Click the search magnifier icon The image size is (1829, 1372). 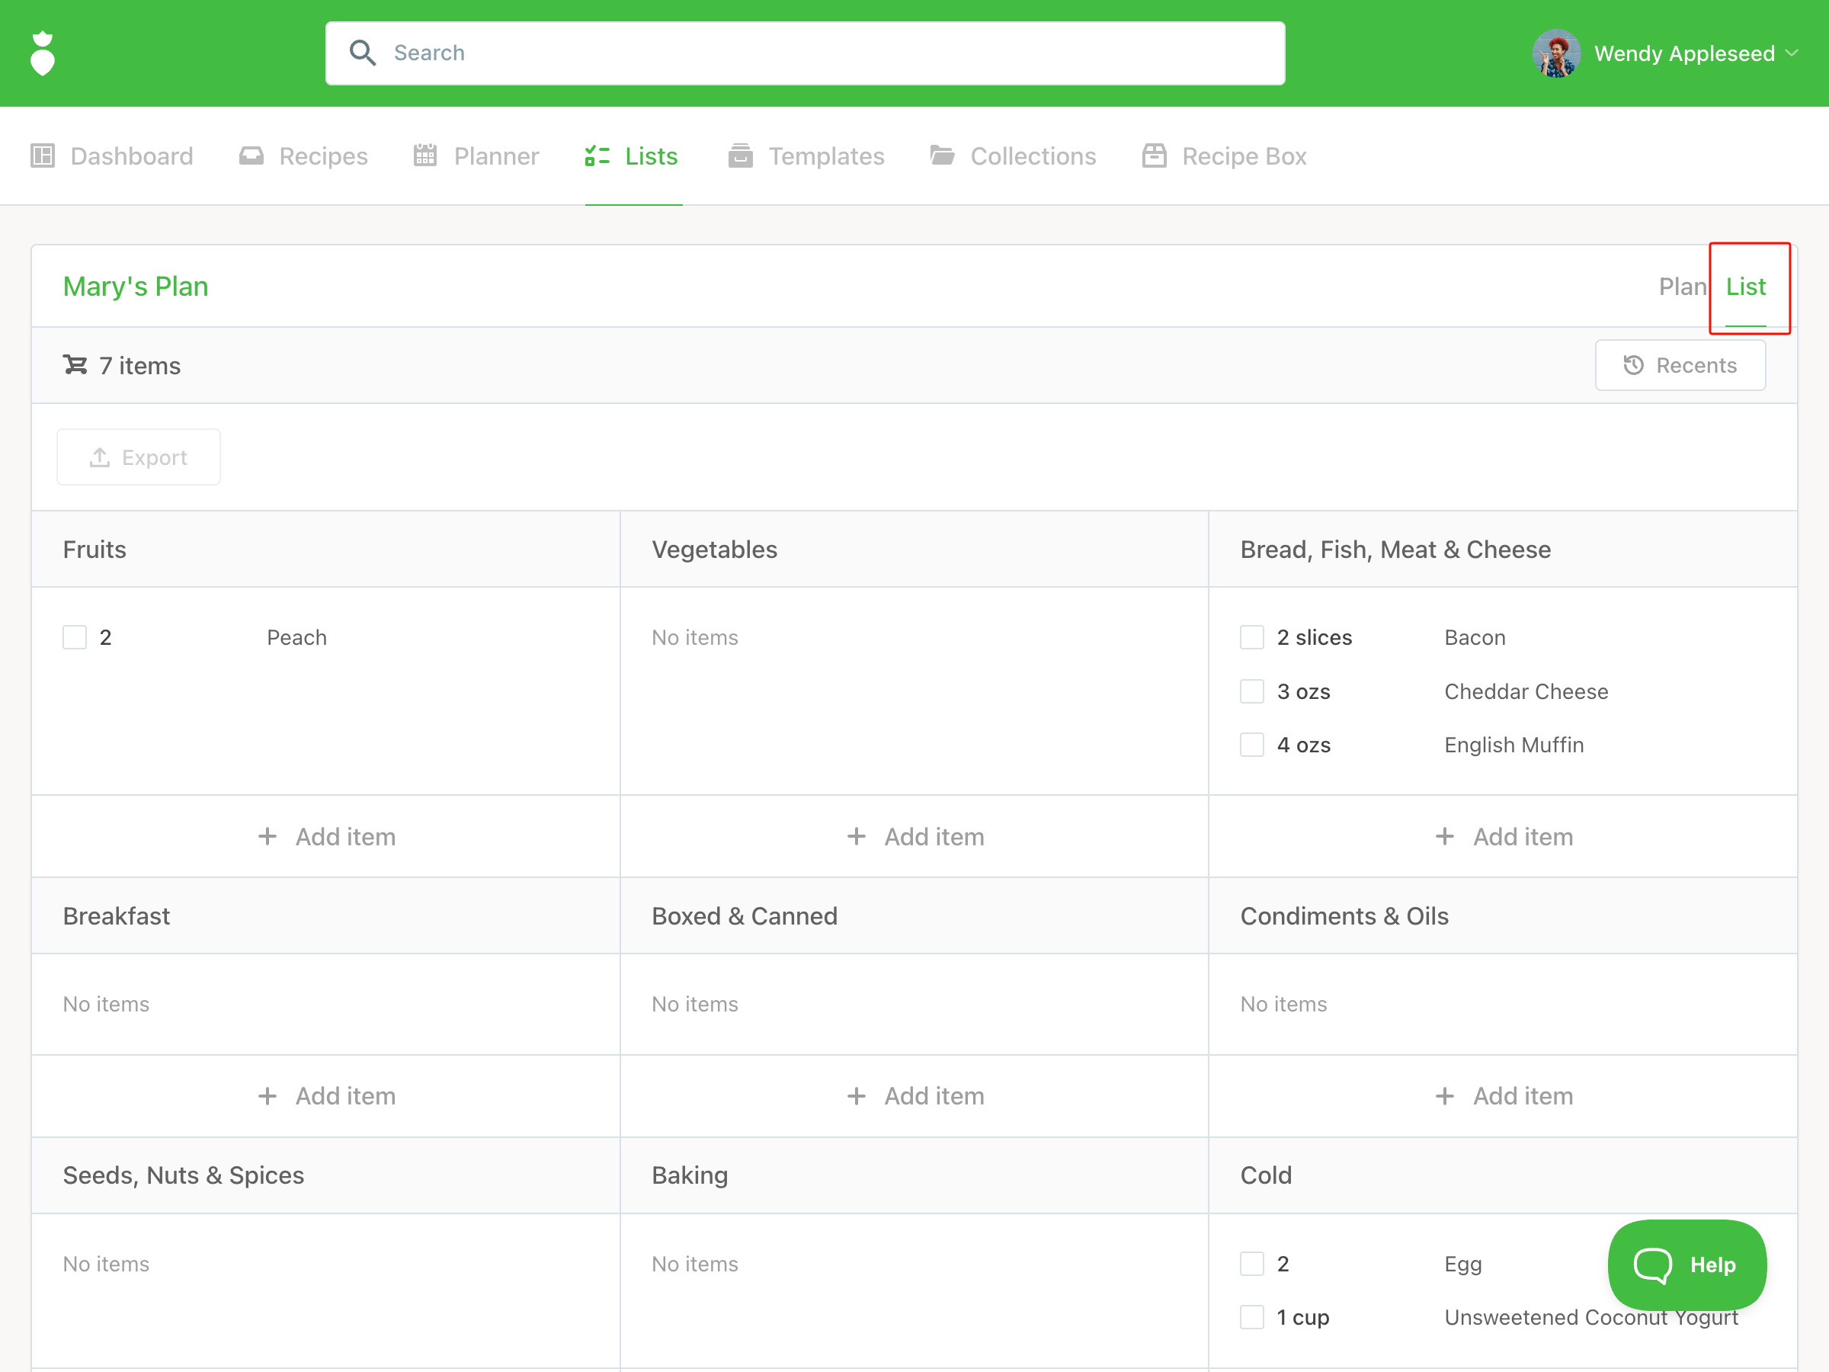click(362, 53)
